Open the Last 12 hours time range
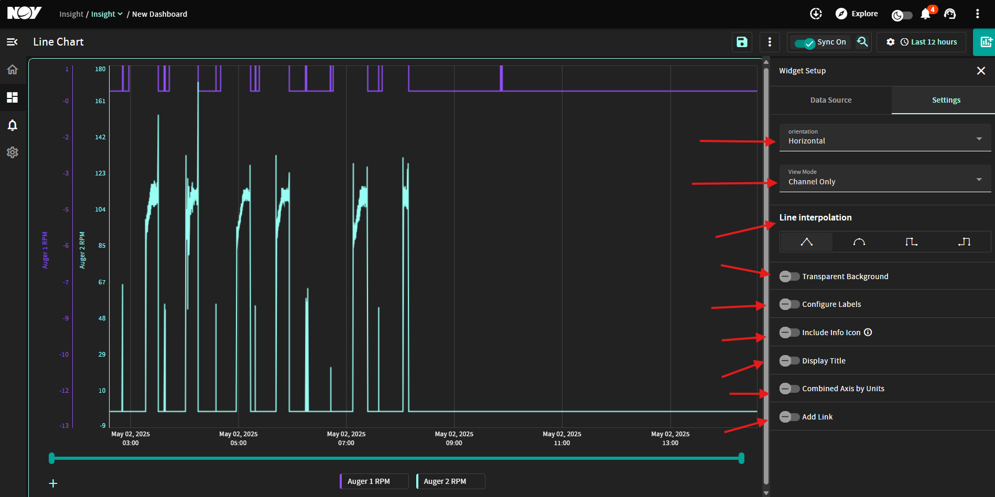 click(x=928, y=42)
